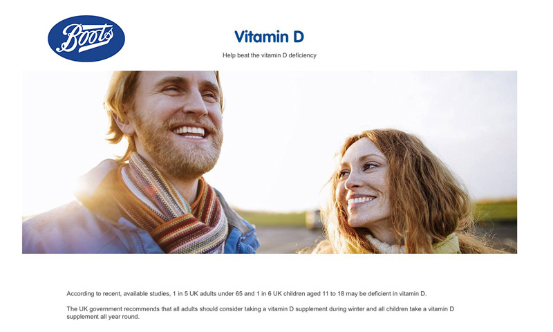Click the Boots oval logo

pos(86,39)
